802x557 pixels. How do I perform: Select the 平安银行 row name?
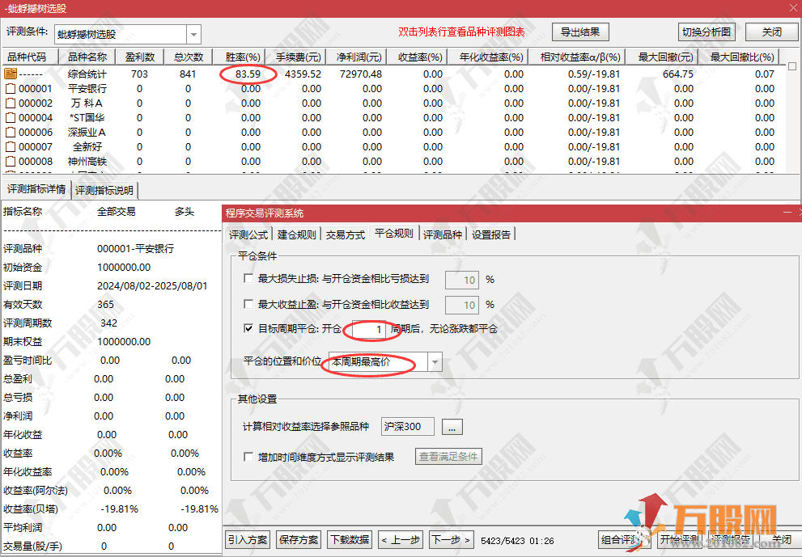point(87,88)
